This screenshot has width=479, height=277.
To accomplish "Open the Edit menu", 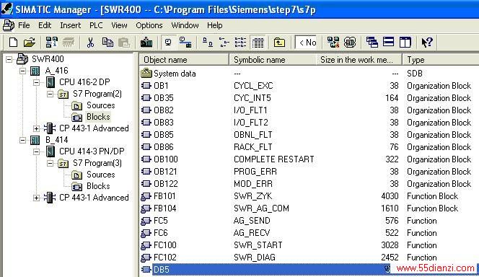I will click(x=45, y=25).
